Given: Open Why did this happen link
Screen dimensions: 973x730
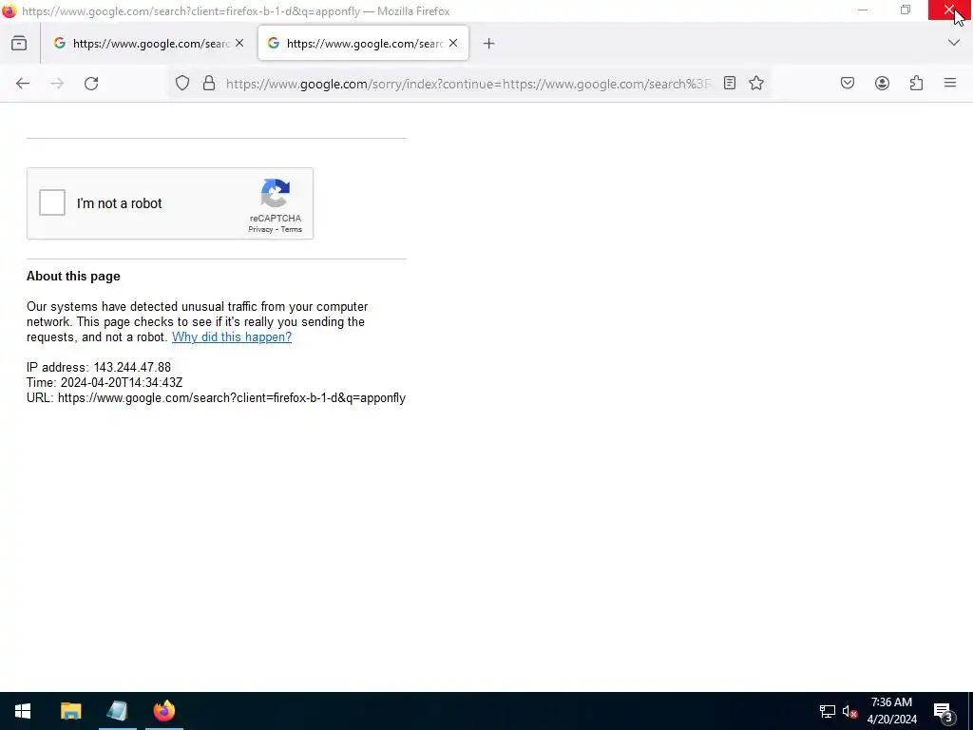Looking at the screenshot, I should 232,337.
